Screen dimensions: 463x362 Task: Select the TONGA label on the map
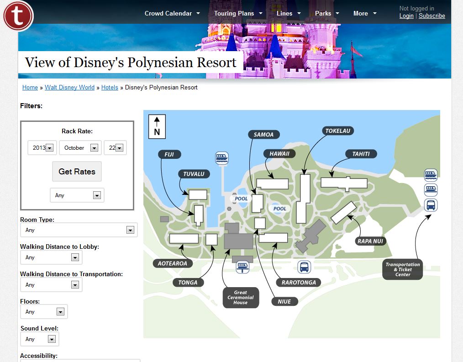coord(188,283)
